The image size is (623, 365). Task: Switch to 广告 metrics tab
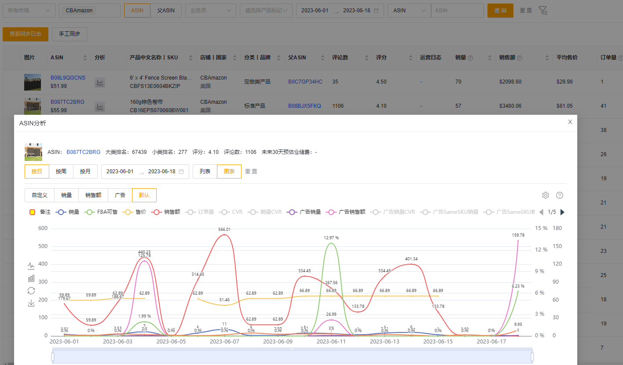tap(120, 195)
